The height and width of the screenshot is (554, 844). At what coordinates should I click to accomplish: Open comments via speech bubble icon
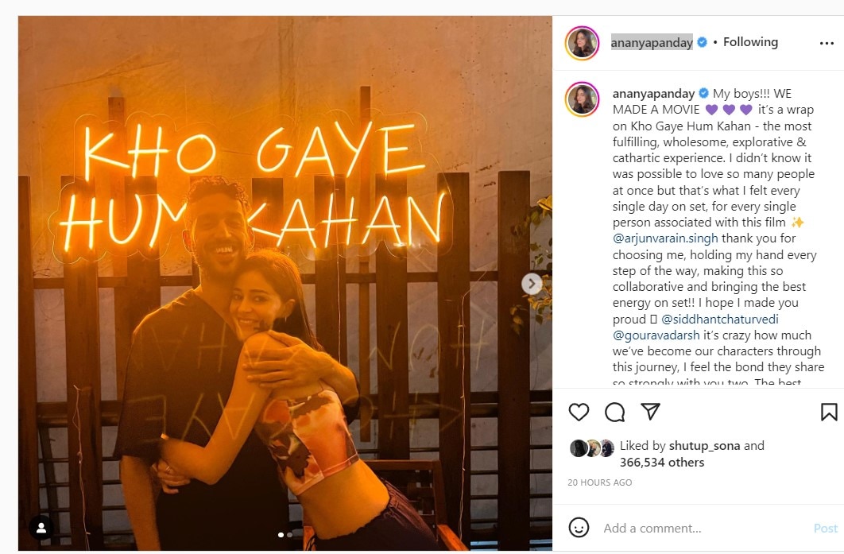coord(614,412)
